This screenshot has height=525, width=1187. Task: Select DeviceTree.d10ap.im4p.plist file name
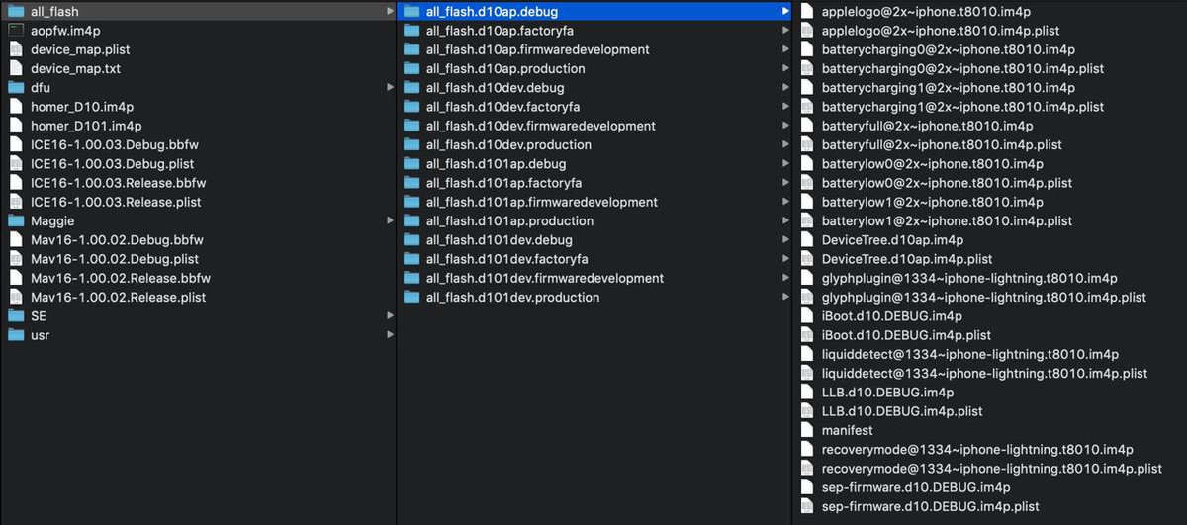(x=907, y=259)
